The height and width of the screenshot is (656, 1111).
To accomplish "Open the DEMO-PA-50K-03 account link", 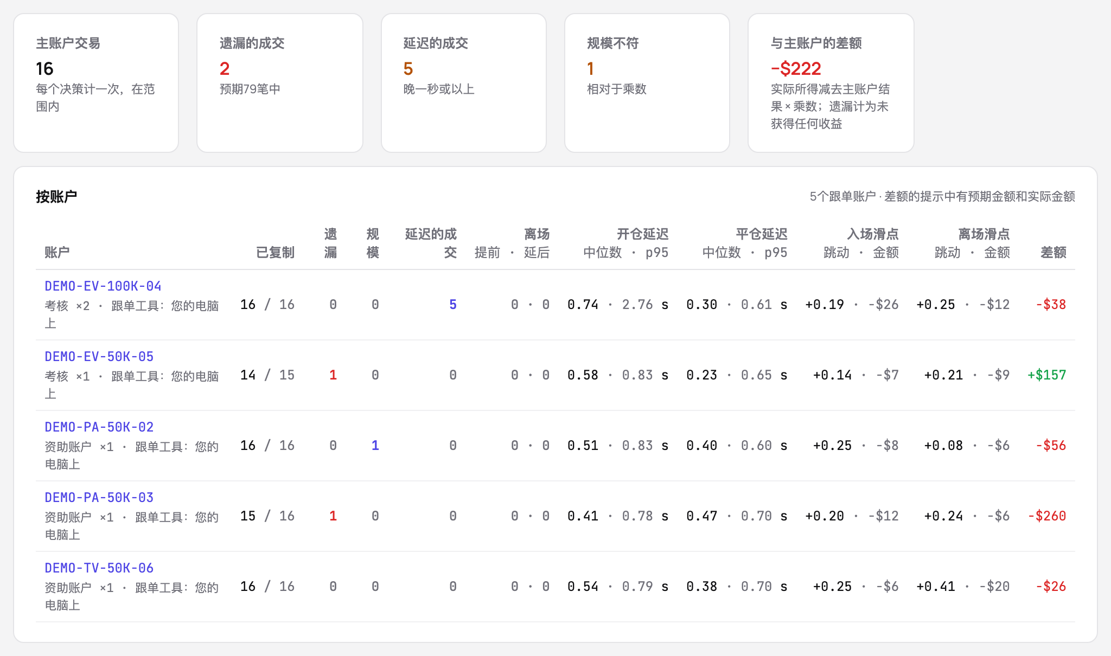I will coord(99,497).
